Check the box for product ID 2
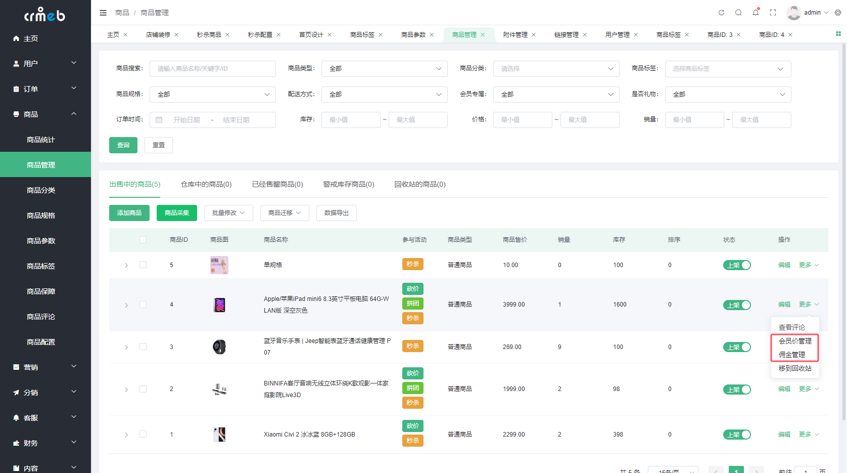 [x=143, y=389]
